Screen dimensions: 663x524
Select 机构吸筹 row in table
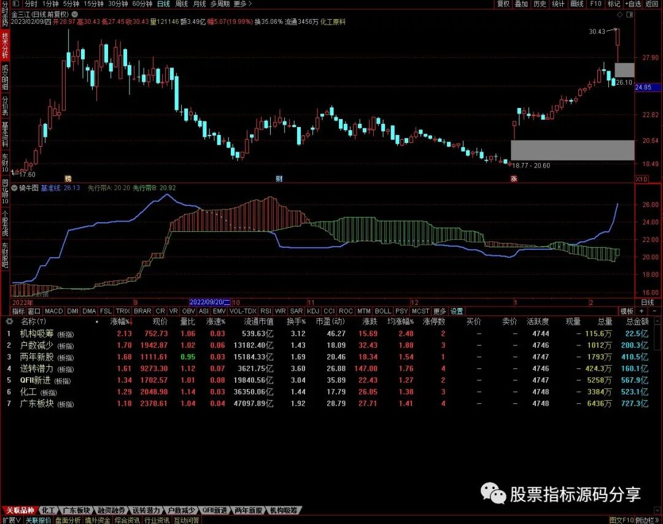328,333
